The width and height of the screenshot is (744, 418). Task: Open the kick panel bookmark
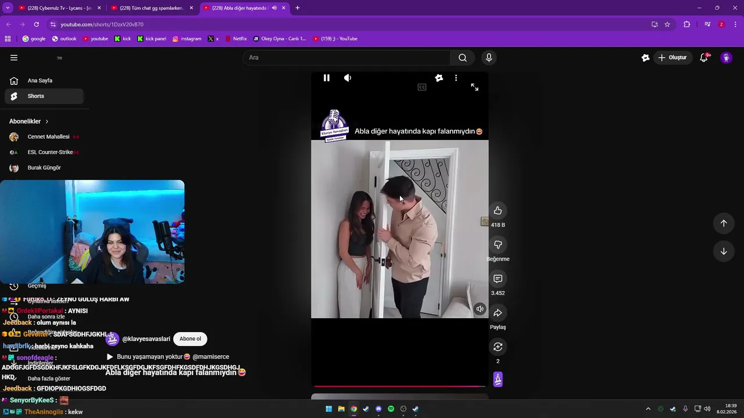152,39
